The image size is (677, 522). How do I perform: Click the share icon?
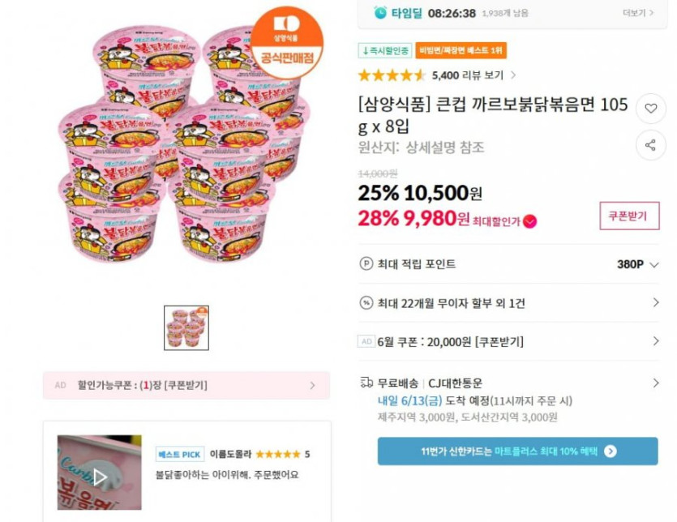pos(650,145)
